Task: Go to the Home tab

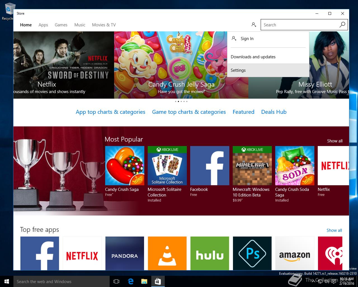Action: pyautogui.click(x=26, y=25)
